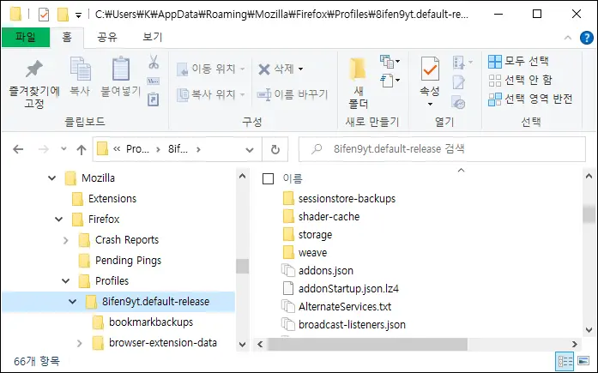
Task: Select the addonStartup.json.lz4 file
Action: (341, 288)
